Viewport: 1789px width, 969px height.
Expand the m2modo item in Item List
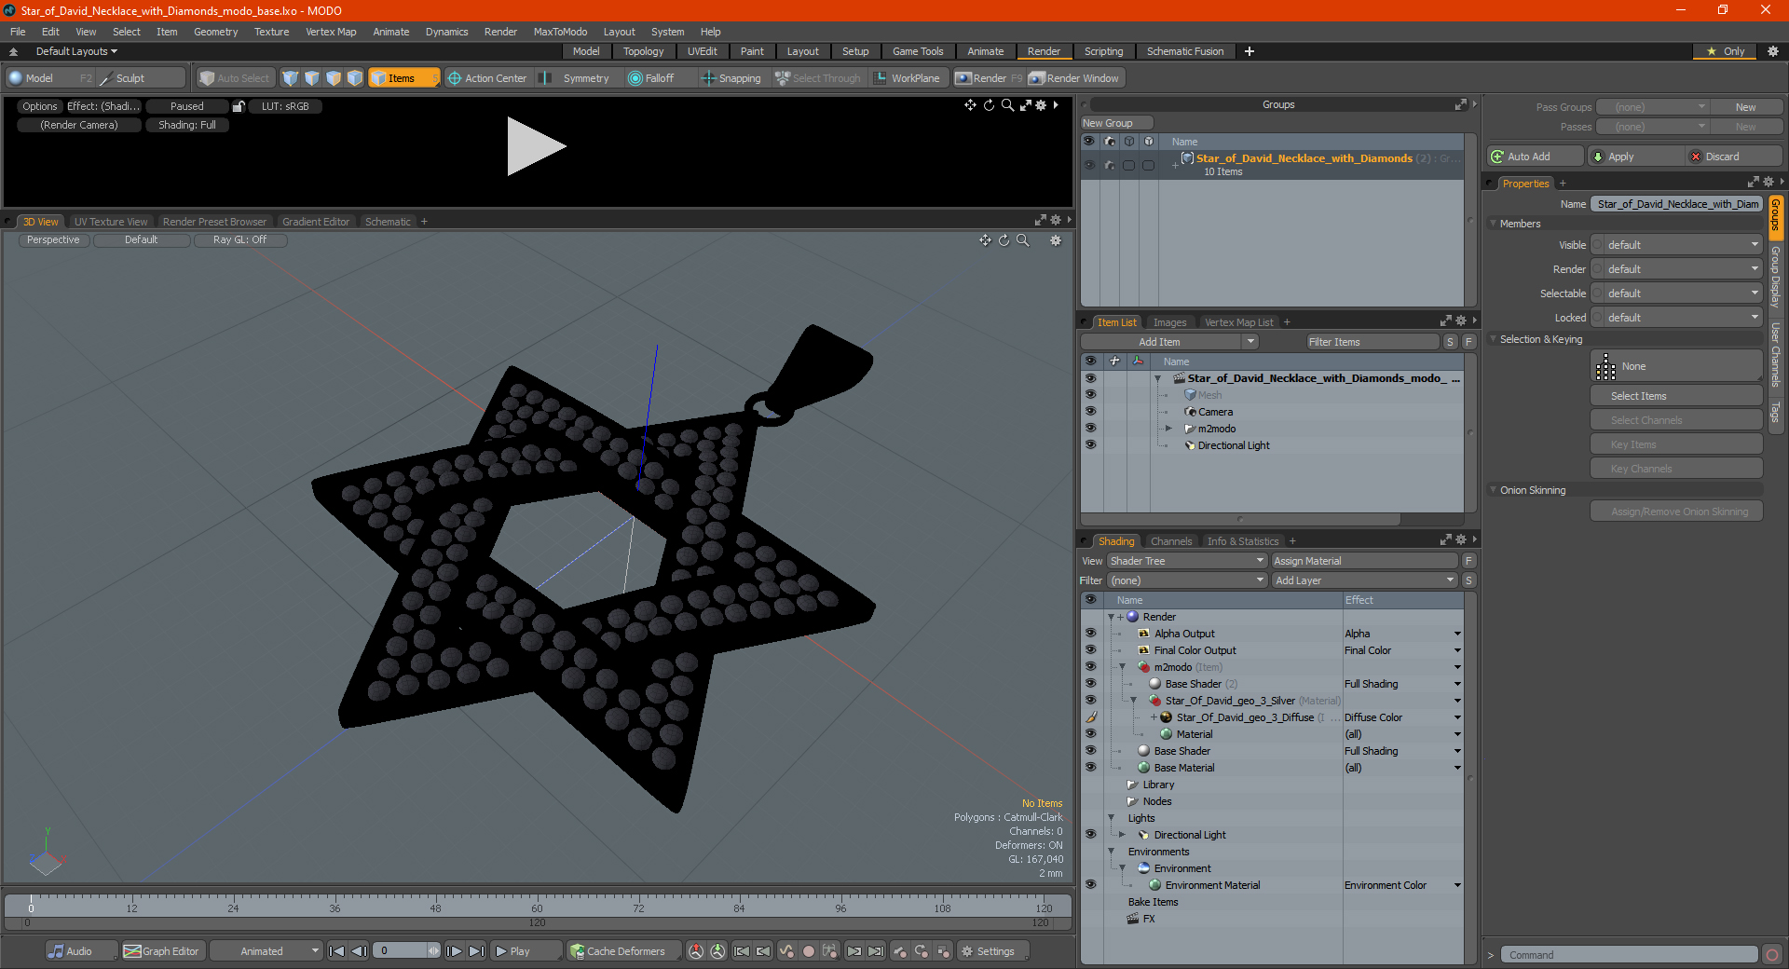pyautogui.click(x=1168, y=429)
